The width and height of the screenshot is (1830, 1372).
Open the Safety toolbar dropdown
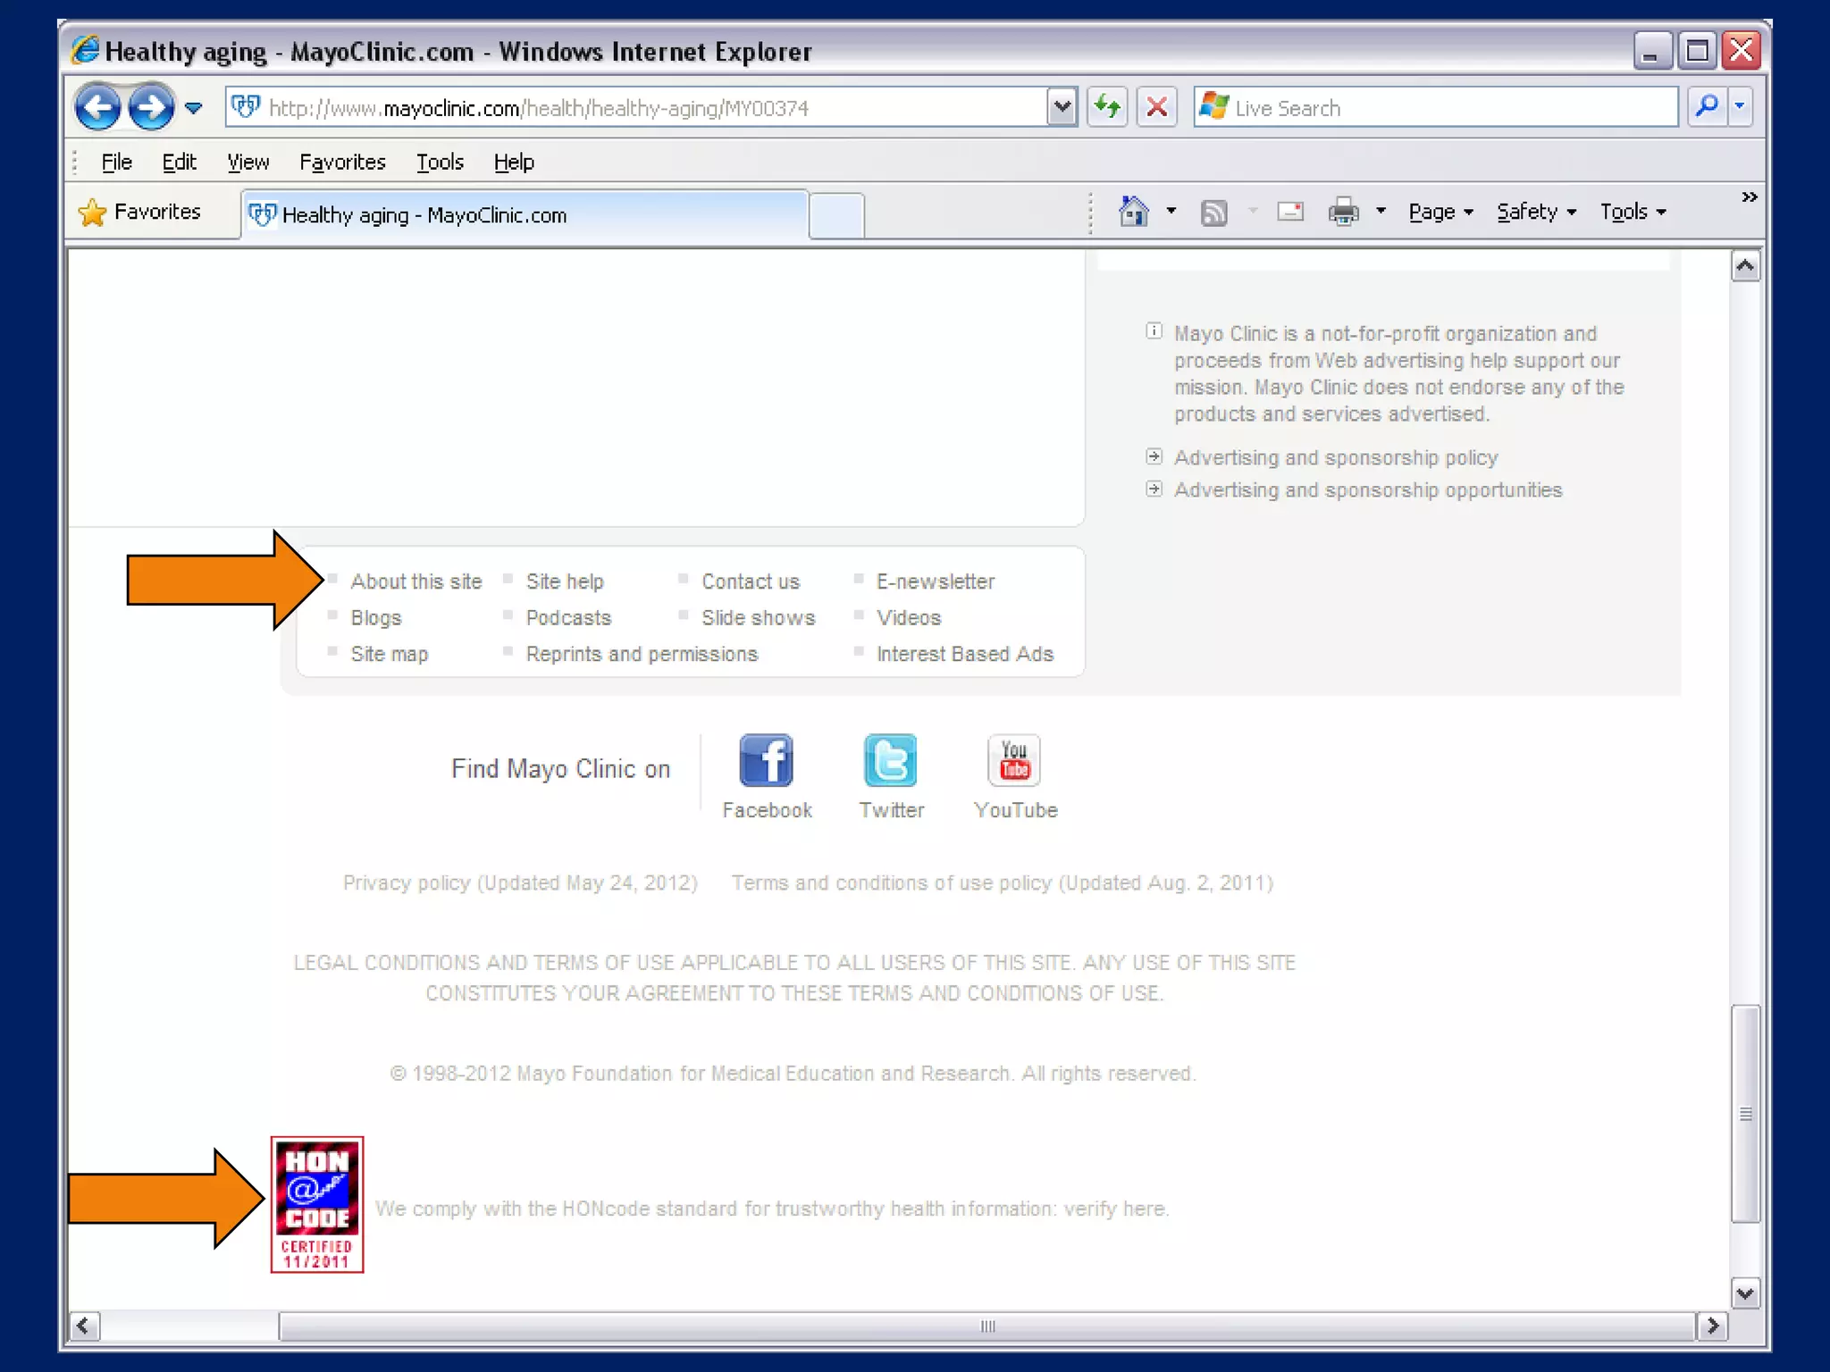point(1535,212)
